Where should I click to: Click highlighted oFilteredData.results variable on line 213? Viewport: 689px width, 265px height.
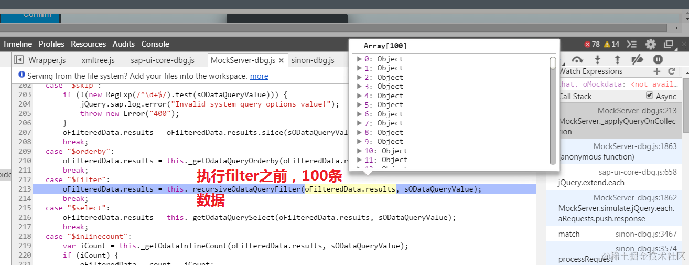(350, 189)
